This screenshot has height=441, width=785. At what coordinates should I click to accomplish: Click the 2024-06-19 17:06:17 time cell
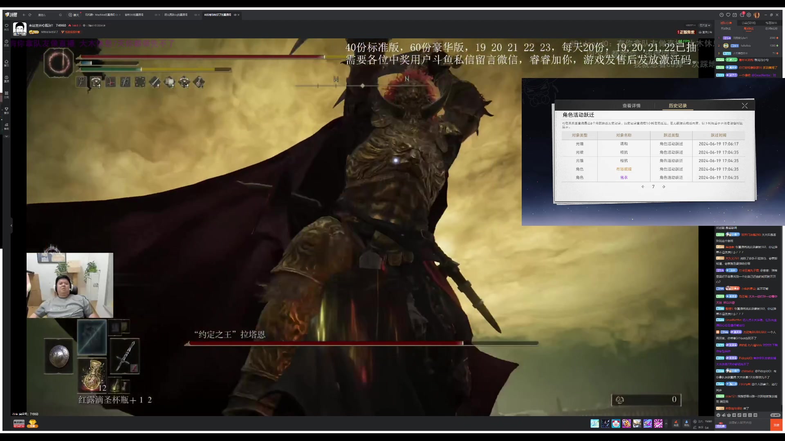(x=718, y=144)
